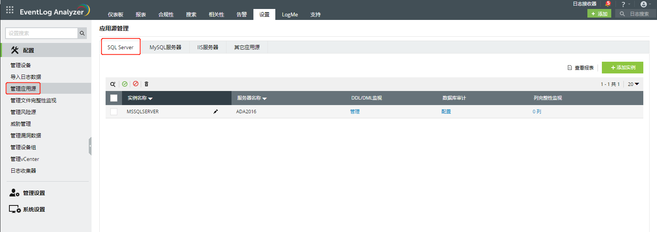Image resolution: width=657 pixels, height=232 pixels.
Task: Click the 1 - 1 共 1 pagination text
Action: (610, 84)
